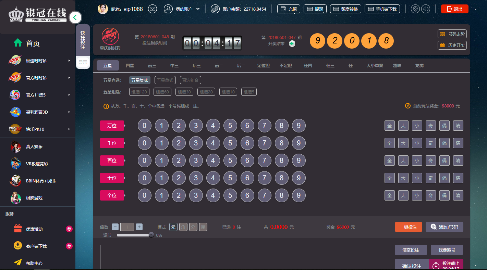
Task: Open 优惠活动 gift icon
Action: tap(18, 229)
